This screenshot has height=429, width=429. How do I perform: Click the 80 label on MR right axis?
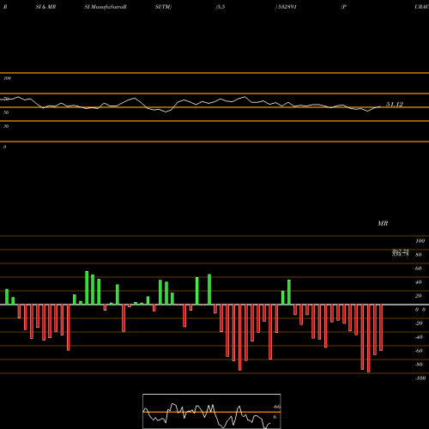click(419, 255)
